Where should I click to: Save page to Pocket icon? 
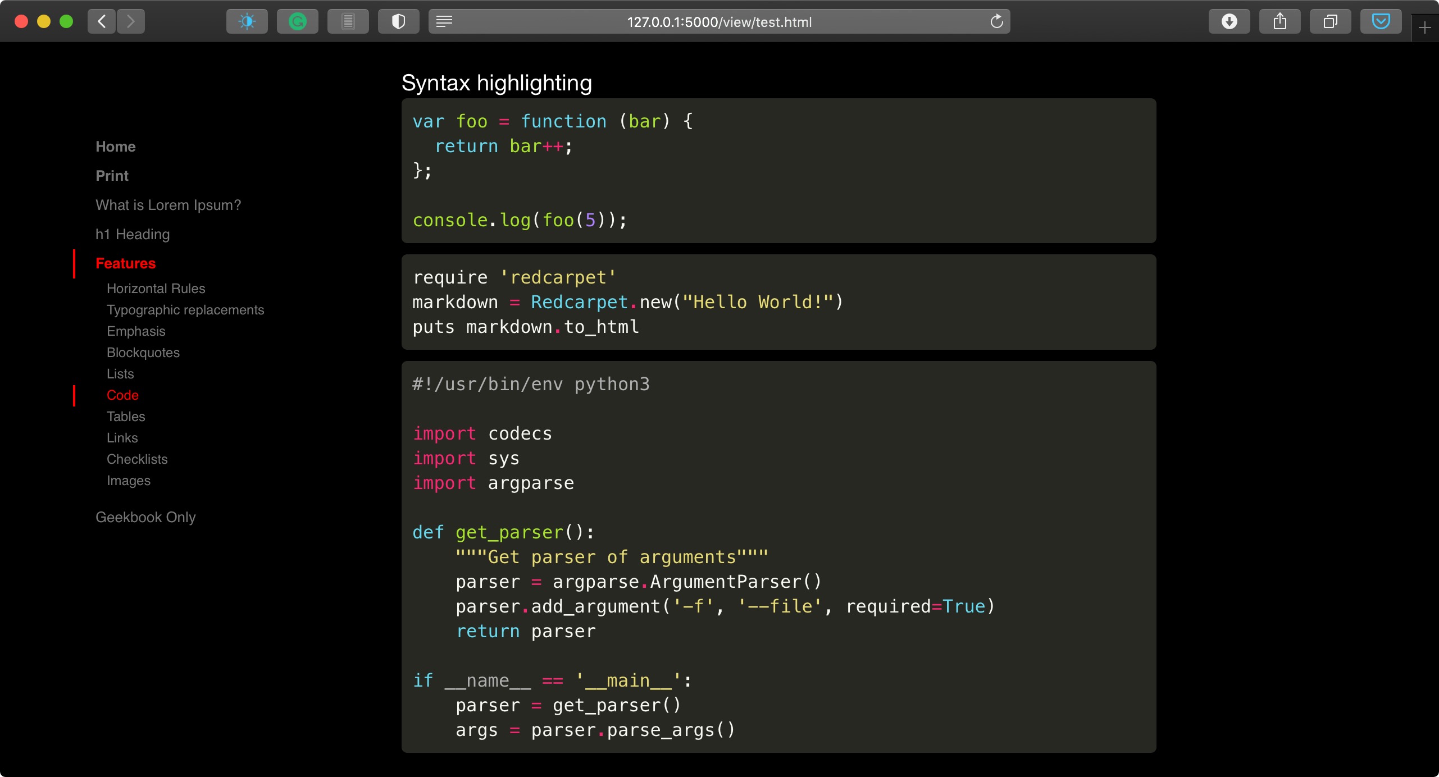point(1381,21)
